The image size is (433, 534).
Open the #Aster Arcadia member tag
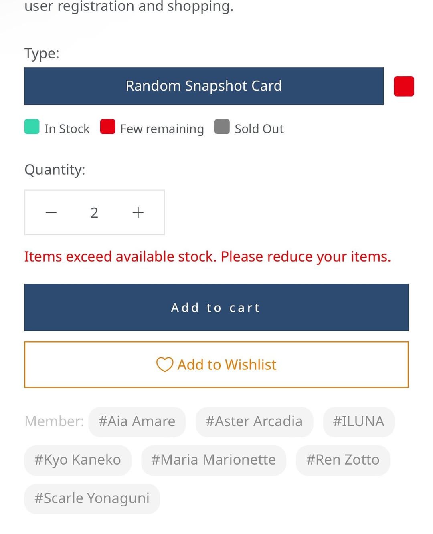point(254,422)
